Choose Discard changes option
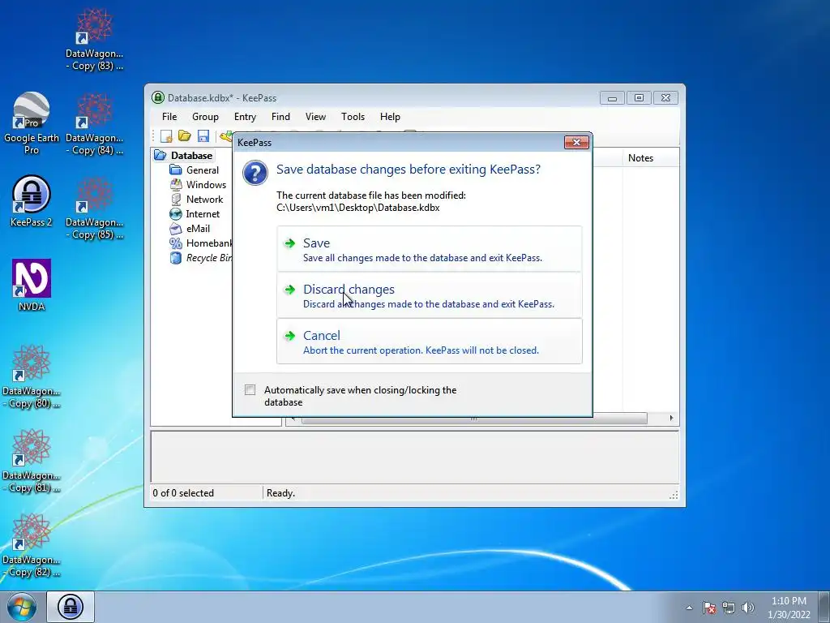 [430, 295]
